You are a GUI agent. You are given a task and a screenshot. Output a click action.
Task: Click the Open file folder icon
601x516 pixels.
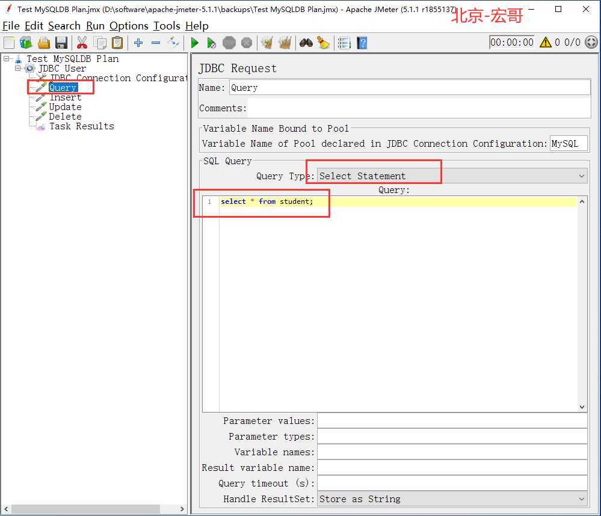tap(44, 43)
